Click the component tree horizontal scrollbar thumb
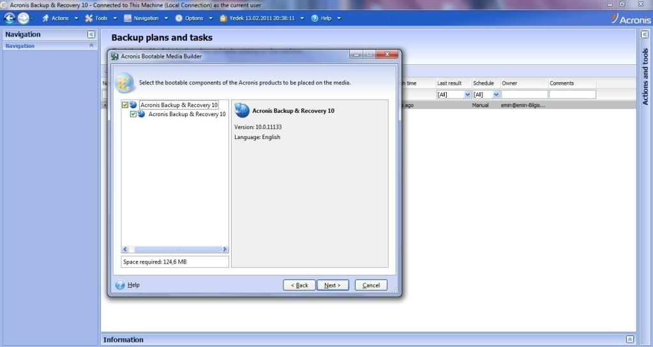 (177, 249)
